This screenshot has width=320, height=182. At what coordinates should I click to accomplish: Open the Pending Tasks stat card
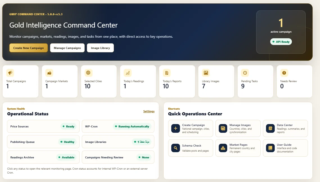[255, 81]
